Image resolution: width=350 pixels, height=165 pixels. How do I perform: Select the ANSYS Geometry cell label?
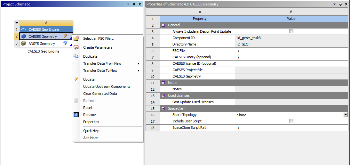pos(42,44)
